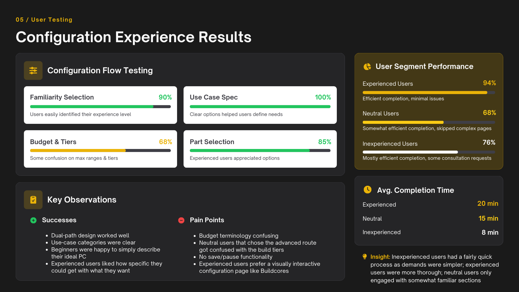The height and width of the screenshot is (292, 519).
Task: Click the Familiarity Selection progress bar
Action: 100,107
